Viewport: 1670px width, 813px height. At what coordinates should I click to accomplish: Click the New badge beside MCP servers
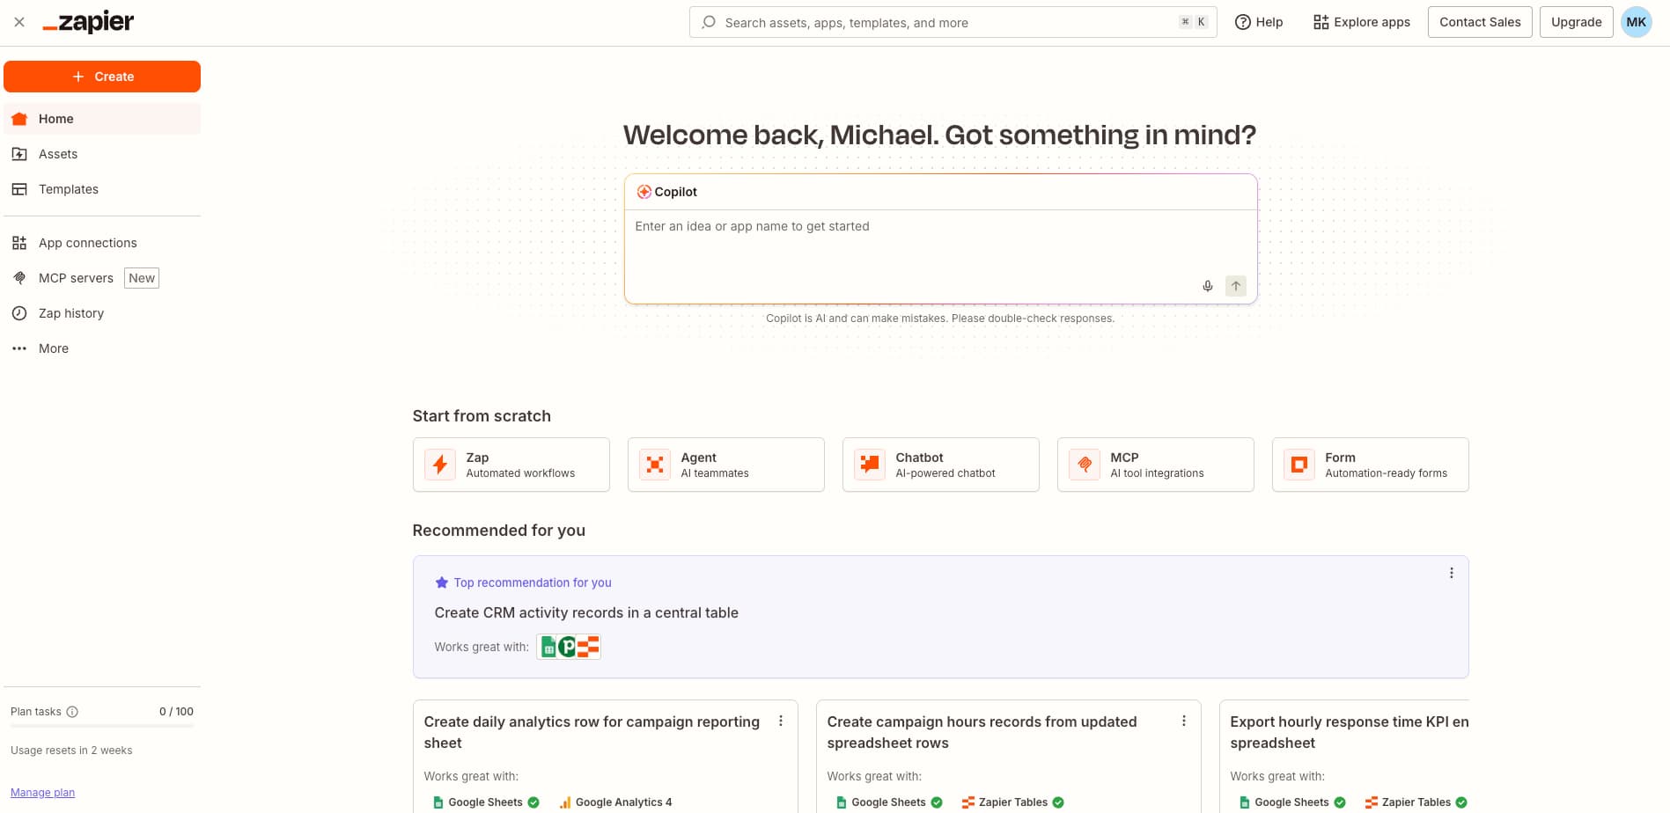[142, 278]
